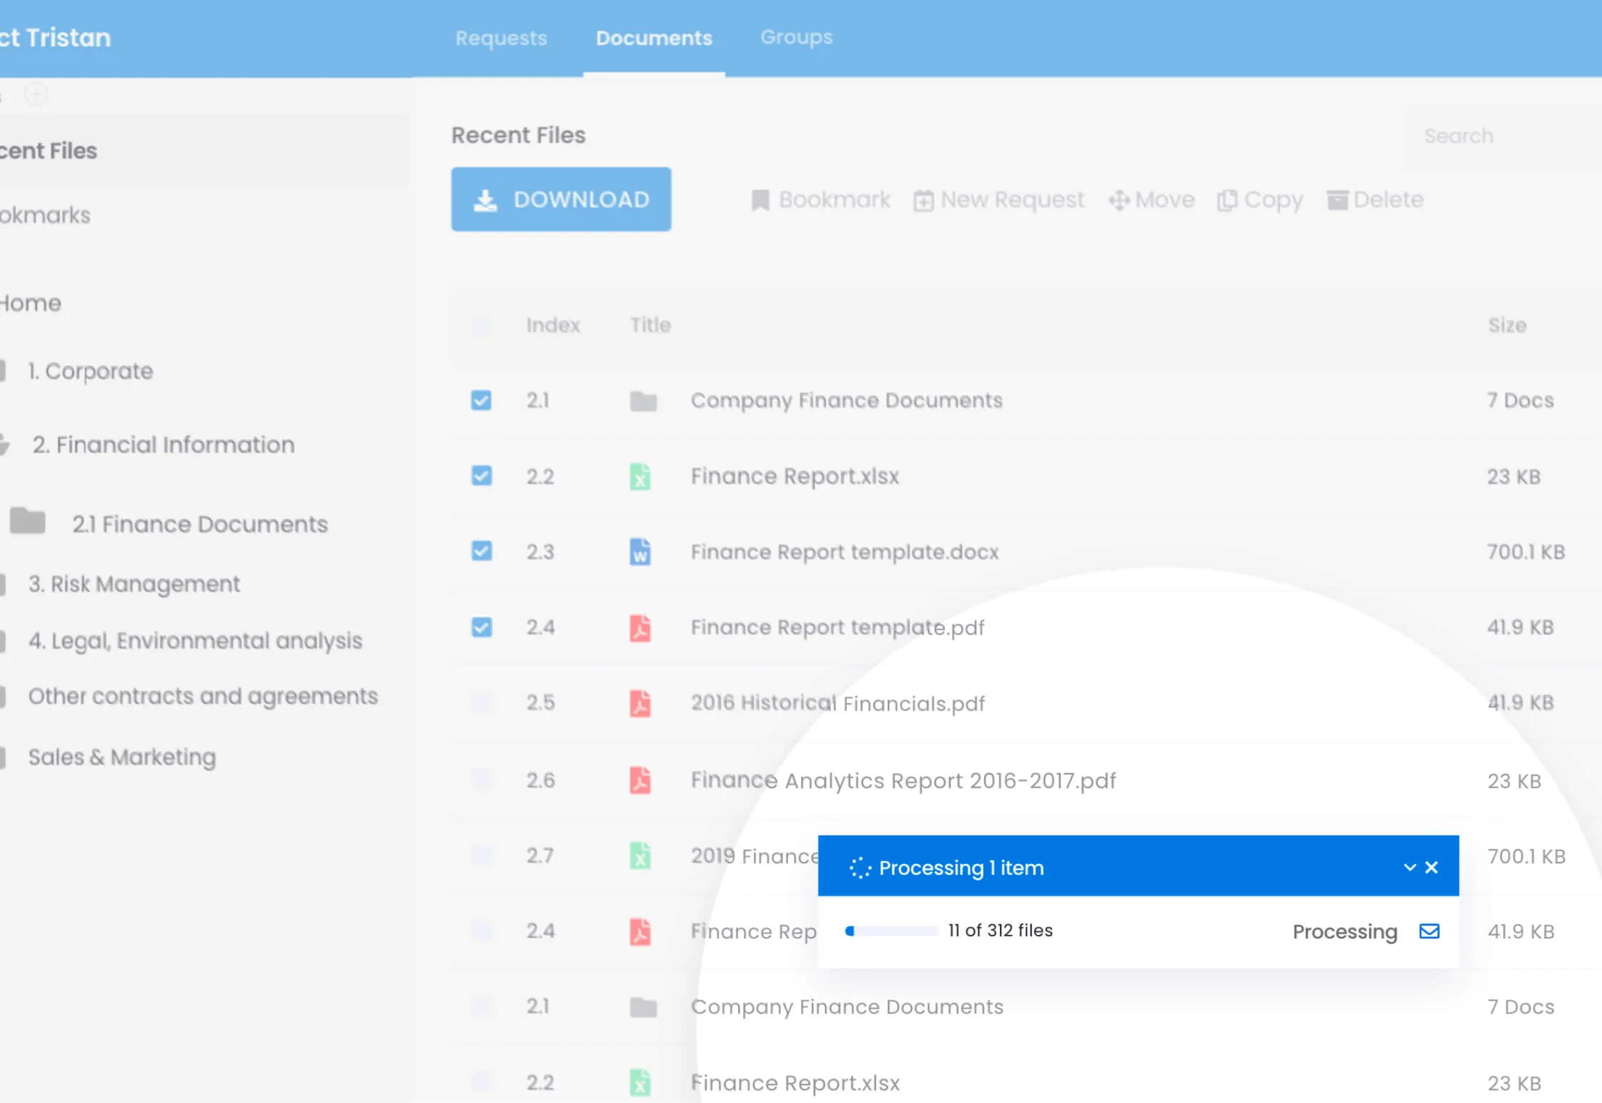Viewport: 1602px width, 1103px height.
Task: Click the Bookmark flag icon
Action: 760,200
